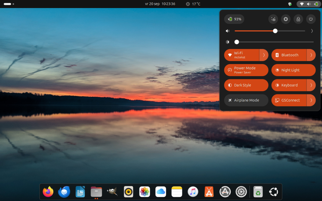Toggle Dark Style off
The height and width of the screenshot is (201, 322).
pos(246,85)
